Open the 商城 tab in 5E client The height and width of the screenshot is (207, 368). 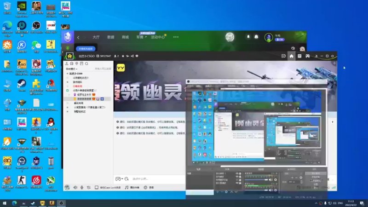(125, 37)
